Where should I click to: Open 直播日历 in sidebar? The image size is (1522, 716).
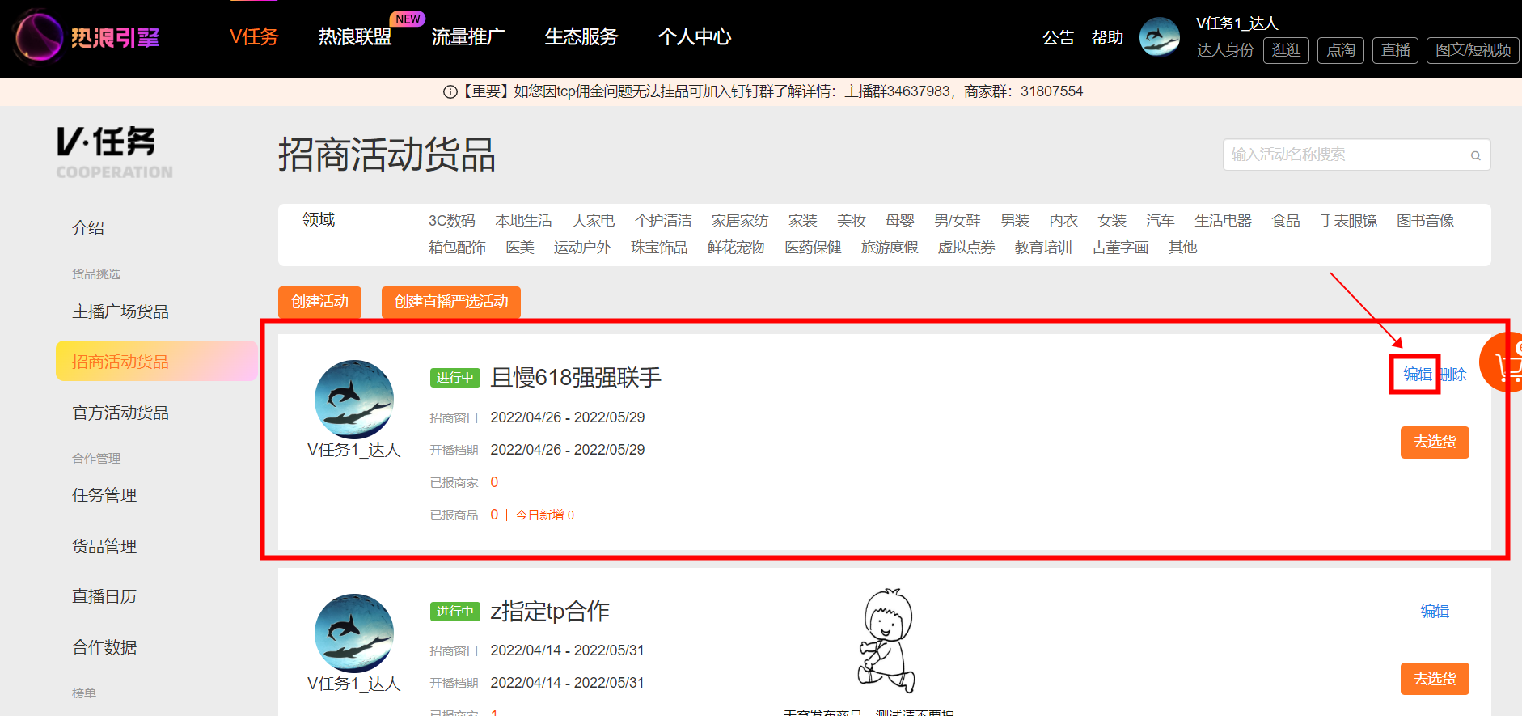click(x=104, y=596)
